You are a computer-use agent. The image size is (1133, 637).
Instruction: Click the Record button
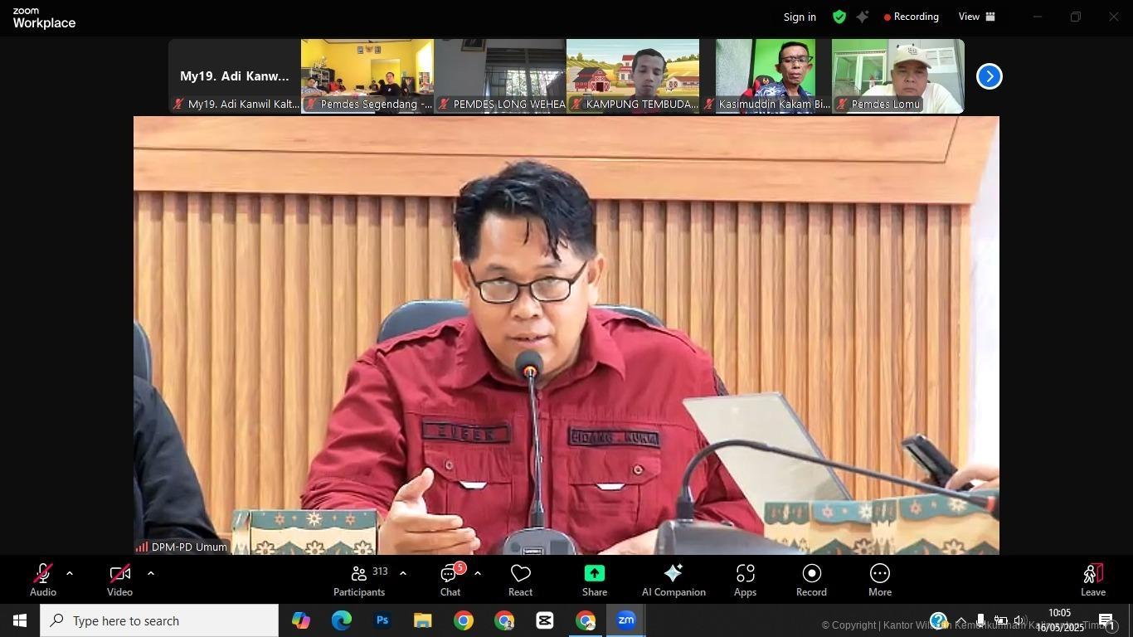point(811,580)
